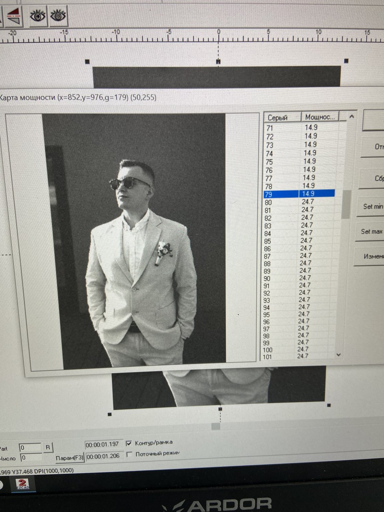Screen dimensions: 384x512
Task: Click the power list scrollbar thumb
Action: [x=346, y=204]
